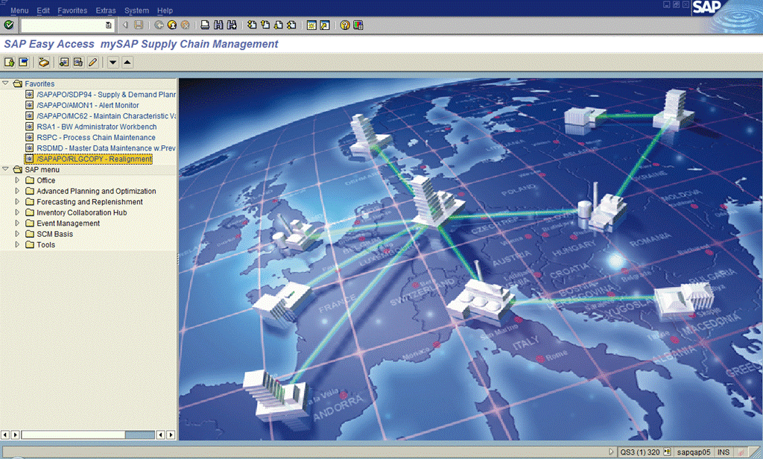Click the User Menu icon

pyautogui.click(x=9, y=63)
